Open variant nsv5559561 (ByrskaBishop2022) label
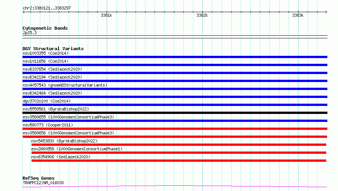338x191 pixels. tap(56, 109)
